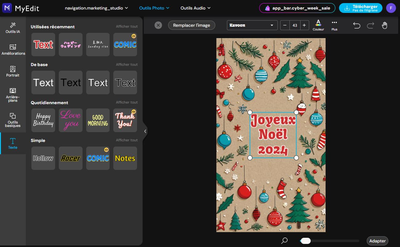Screen dimensions: 400x247
Task: Choose the Happy Birthday text style
Action: coord(43,120)
